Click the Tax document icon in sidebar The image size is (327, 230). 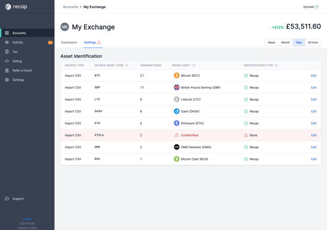coord(7,51)
